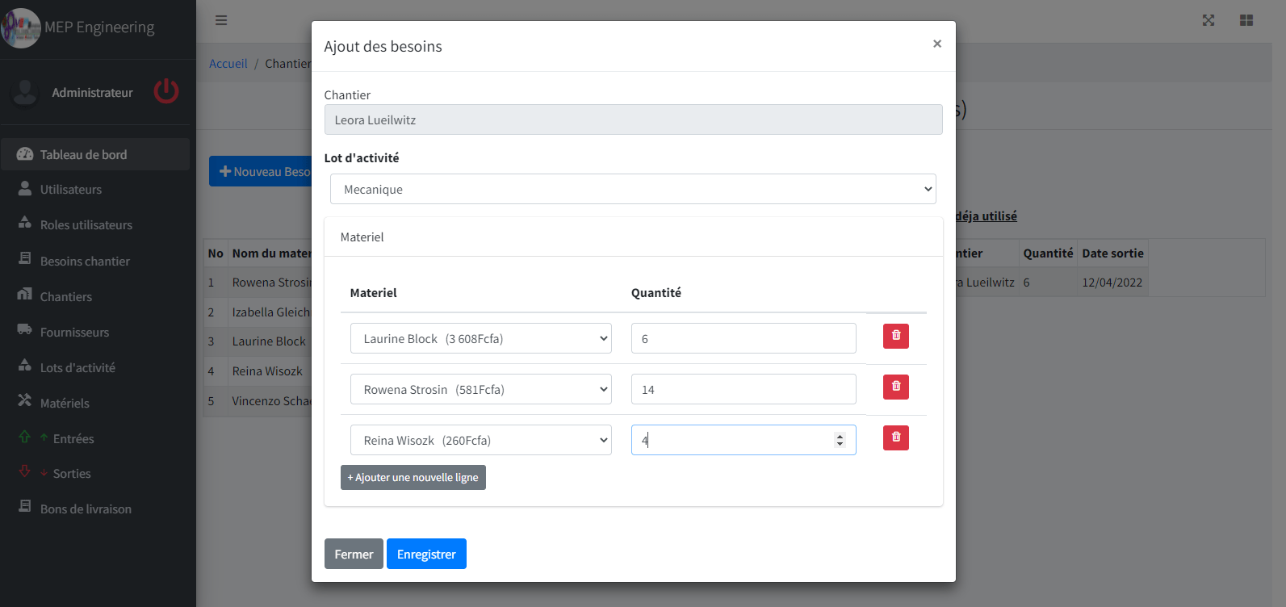Add a new line with Ajouter button
The image size is (1286, 607).
(413, 477)
